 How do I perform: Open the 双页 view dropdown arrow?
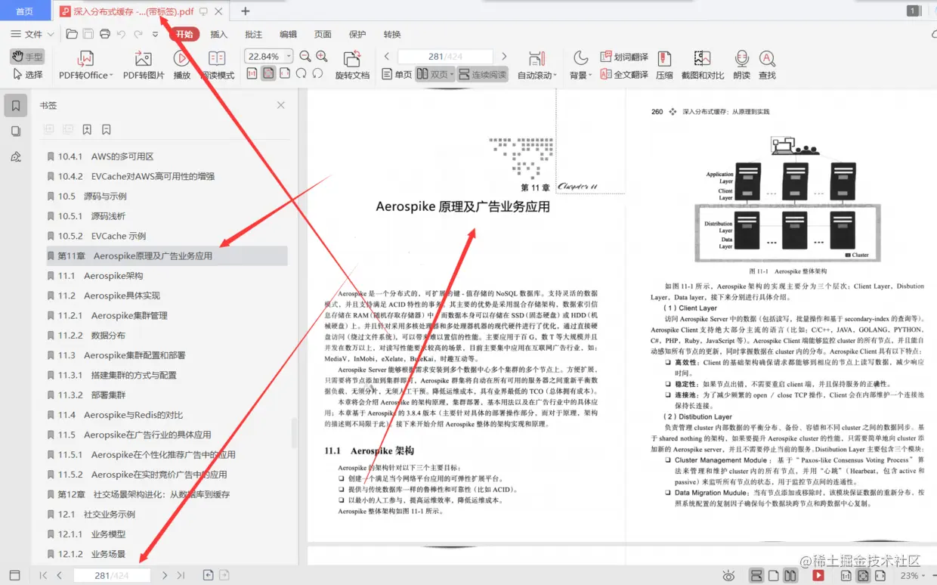coord(452,74)
